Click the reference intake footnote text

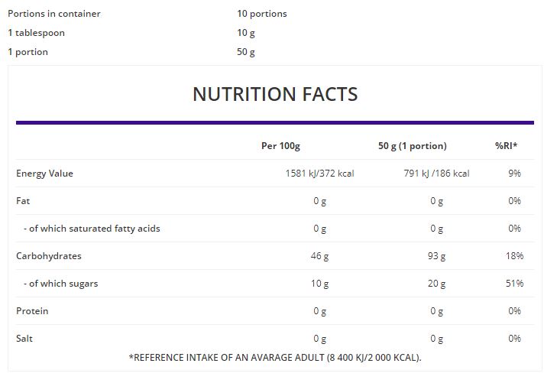tap(275, 358)
